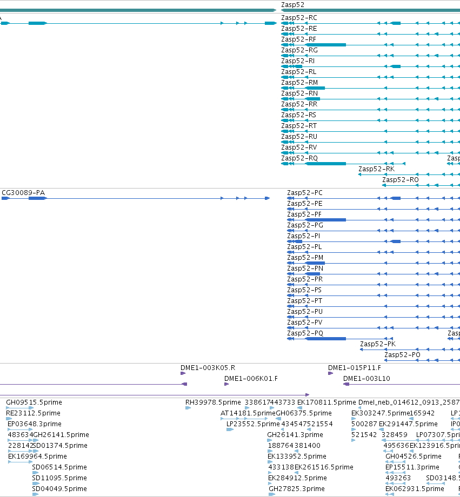Select the DME1-015P11.F feature
Image resolution: width=460 pixels, height=497 pixels.
point(355,368)
